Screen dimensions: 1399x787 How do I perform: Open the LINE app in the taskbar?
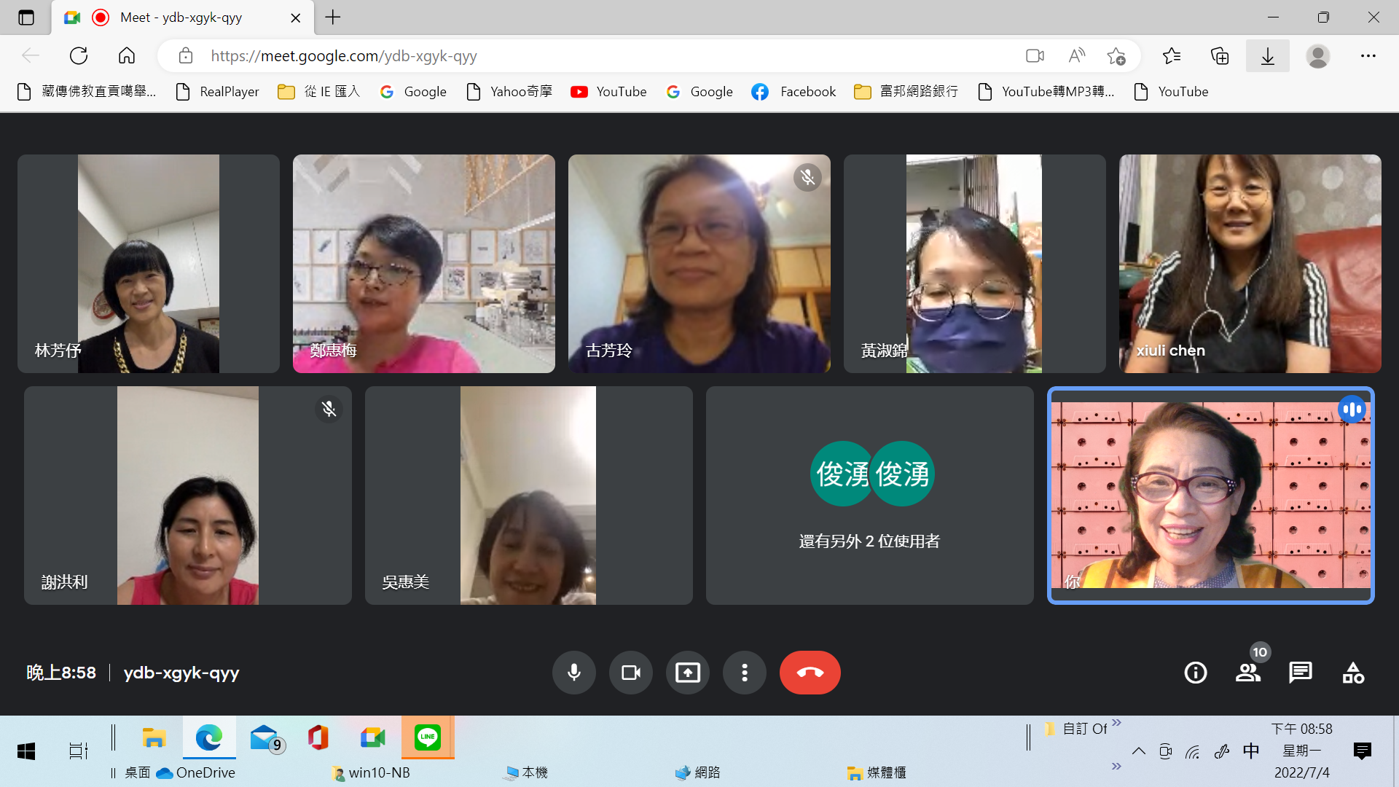click(428, 737)
